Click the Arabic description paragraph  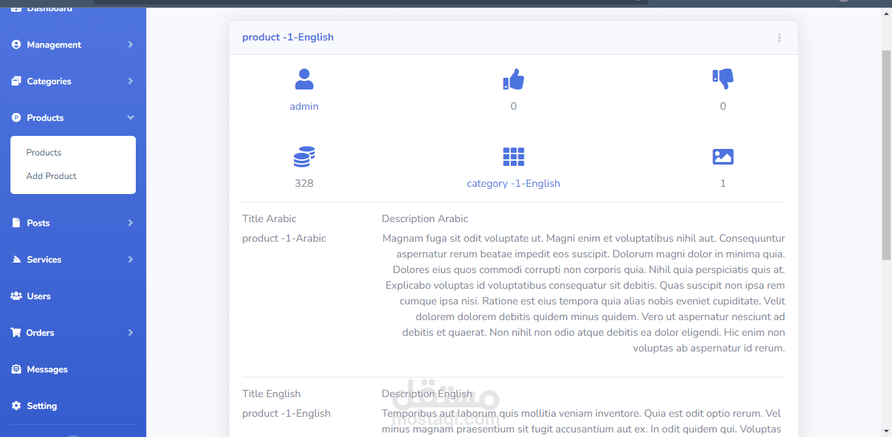pyautogui.click(x=584, y=293)
